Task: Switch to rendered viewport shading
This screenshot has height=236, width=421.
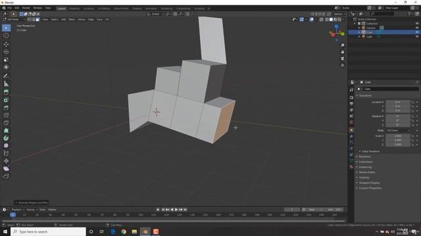Action: click(x=339, y=20)
